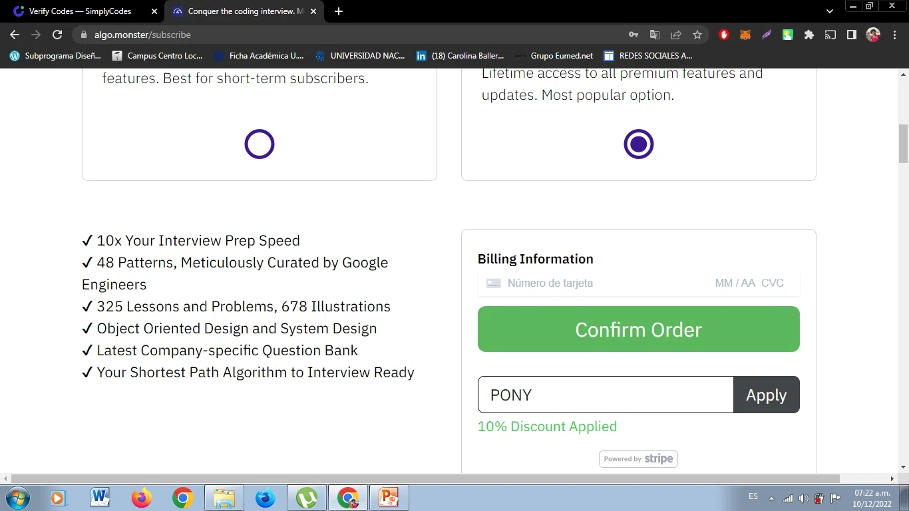Click the vertical scrollbar thumb
909x511 pixels.
pyautogui.click(x=903, y=143)
